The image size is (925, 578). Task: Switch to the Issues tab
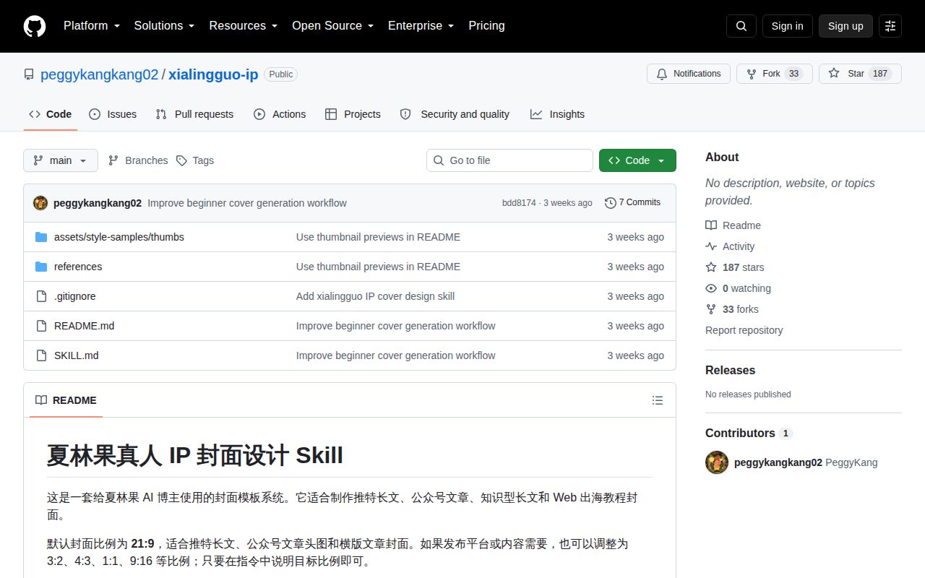pos(113,114)
